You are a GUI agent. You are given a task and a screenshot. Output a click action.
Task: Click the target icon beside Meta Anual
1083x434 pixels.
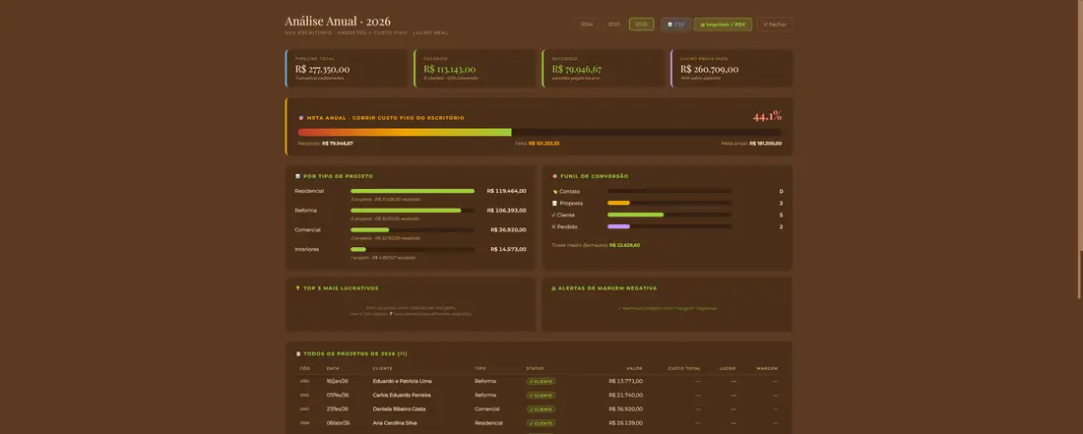click(301, 118)
